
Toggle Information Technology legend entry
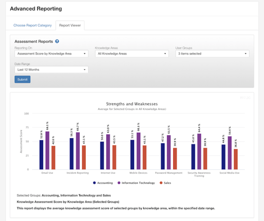click(x=136, y=183)
